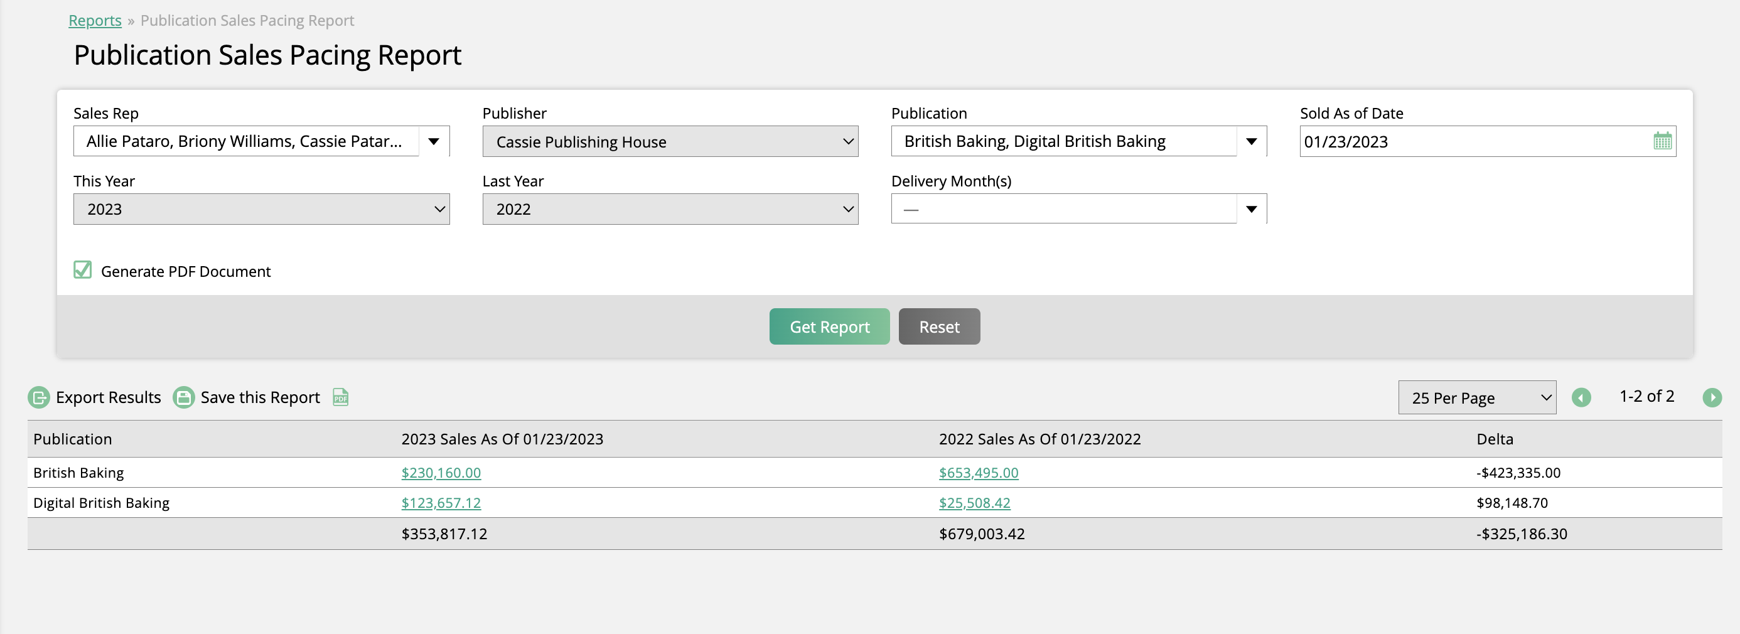
Task: Open the PDF export icon
Action: point(340,398)
